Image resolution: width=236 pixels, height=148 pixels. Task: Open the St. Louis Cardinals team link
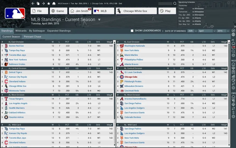coord(133,72)
